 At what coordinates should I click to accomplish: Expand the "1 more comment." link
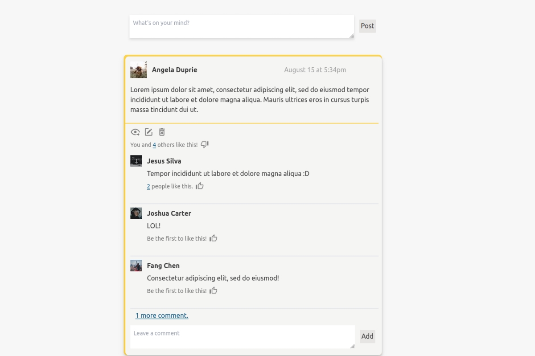pyautogui.click(x=162, y=315)
